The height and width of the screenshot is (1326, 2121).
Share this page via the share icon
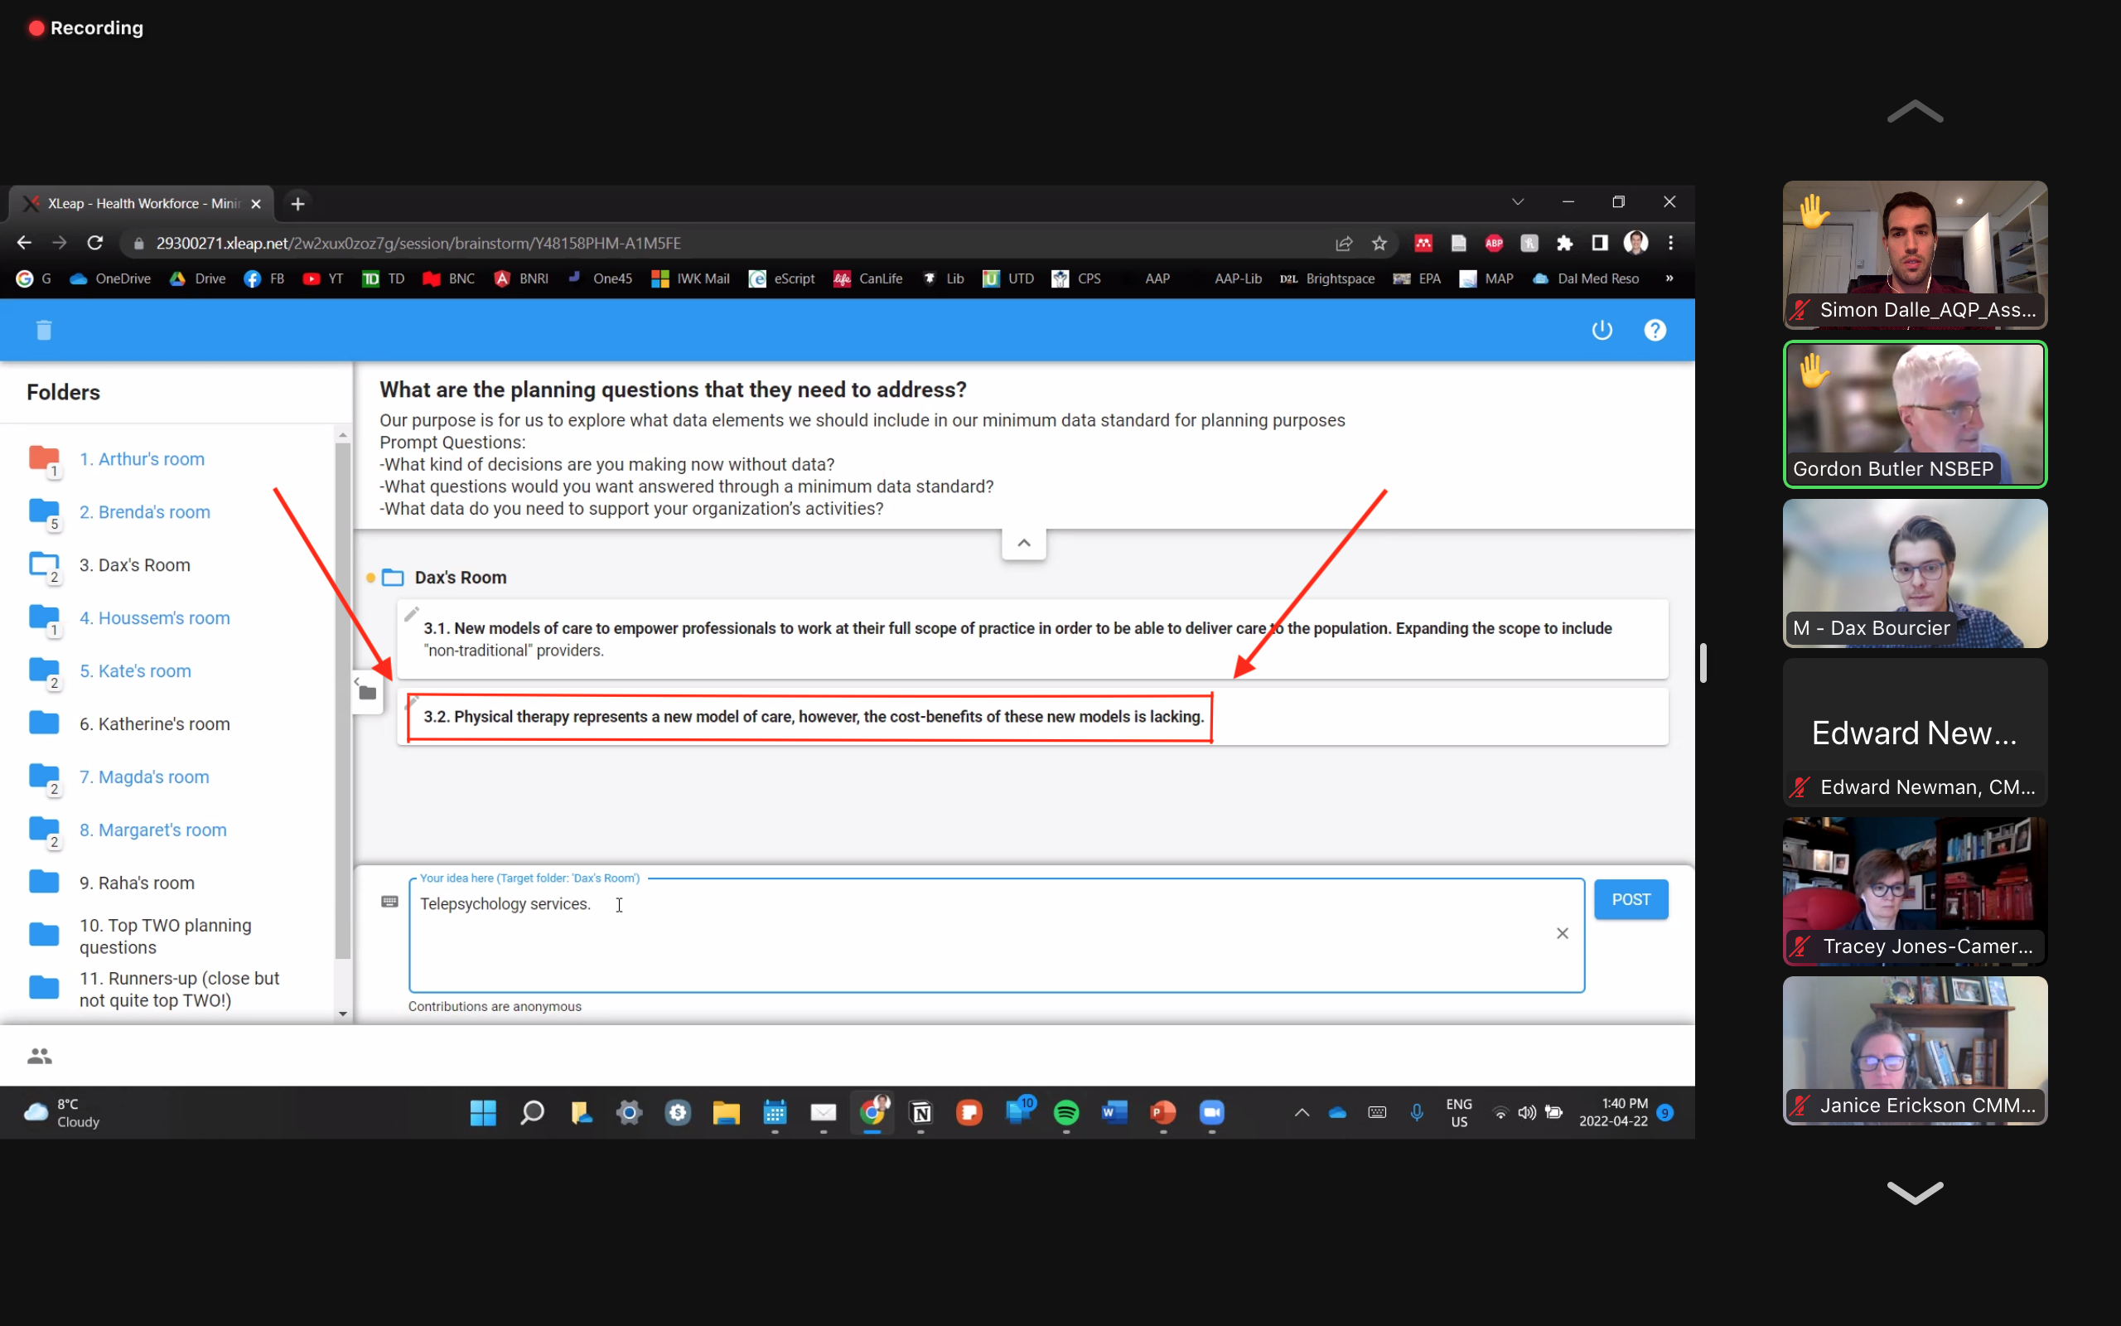[x=1344, y=243]
